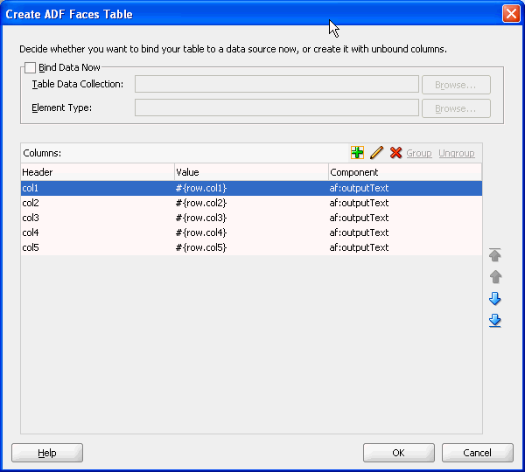This screenshot has width=525, height=472.
Task: Move column up one arrow icon
Action: point(495,276)
